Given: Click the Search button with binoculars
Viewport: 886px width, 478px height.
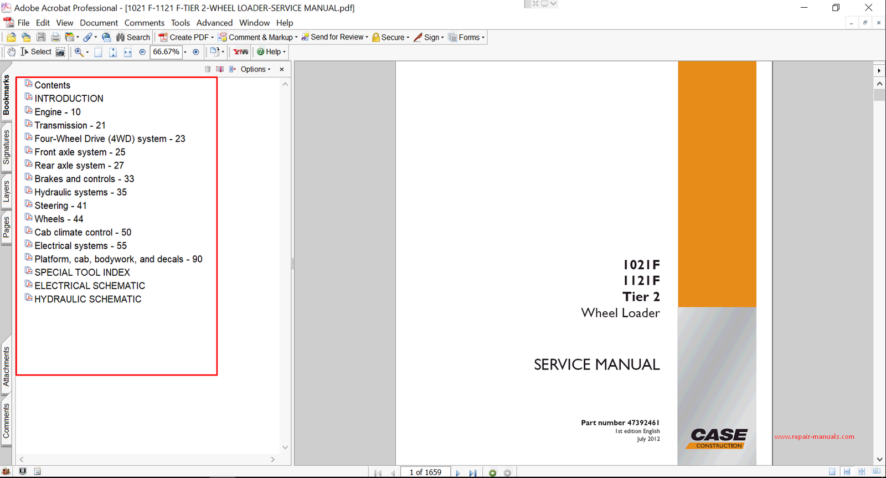Looking at the screenshot, I should (133, 37).
